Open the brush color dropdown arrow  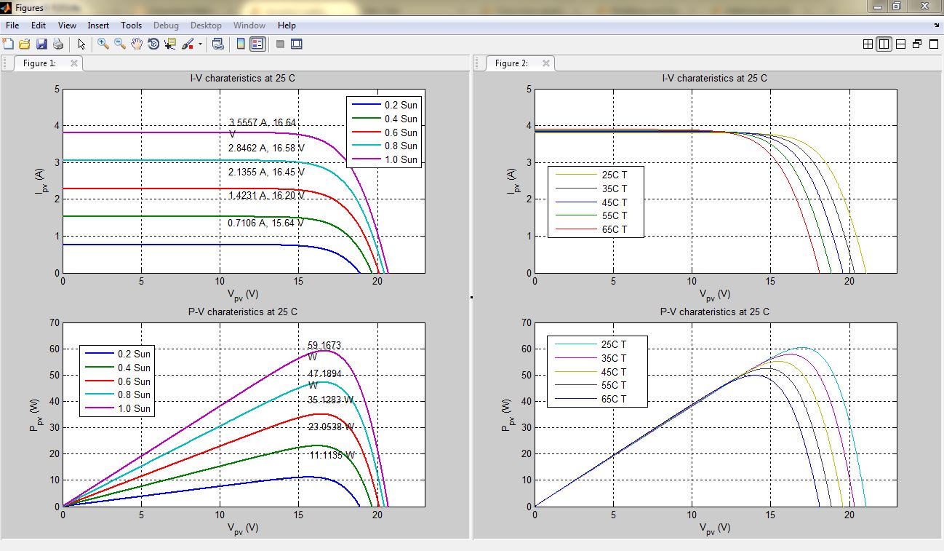tap(200, 44)
